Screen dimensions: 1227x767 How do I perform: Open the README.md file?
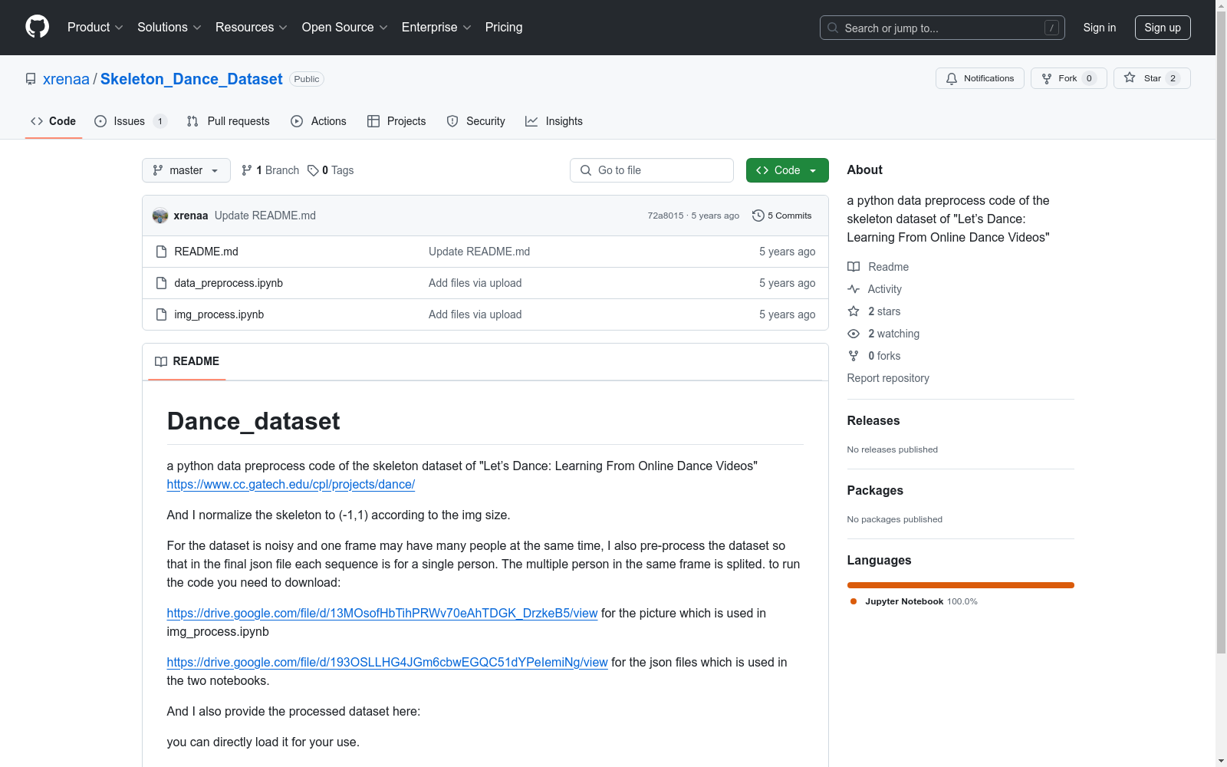[x=206, y=252]
